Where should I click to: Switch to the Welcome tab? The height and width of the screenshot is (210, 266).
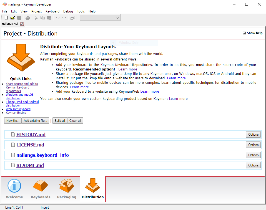(x=14, y=189)
